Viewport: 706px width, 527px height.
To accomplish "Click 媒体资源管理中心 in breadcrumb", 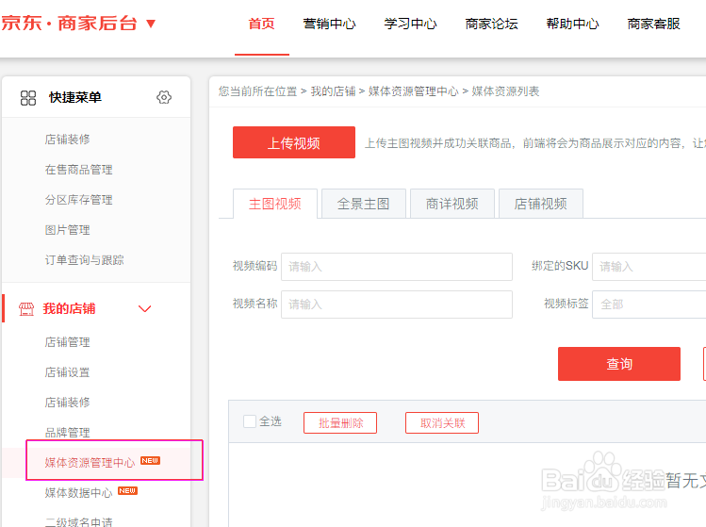I will pyautogui.click(x=414, y=91).
